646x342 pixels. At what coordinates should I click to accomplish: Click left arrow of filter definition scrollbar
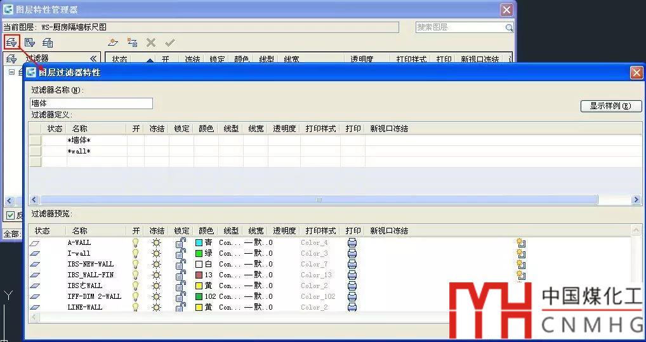click(x=34, y=200)
